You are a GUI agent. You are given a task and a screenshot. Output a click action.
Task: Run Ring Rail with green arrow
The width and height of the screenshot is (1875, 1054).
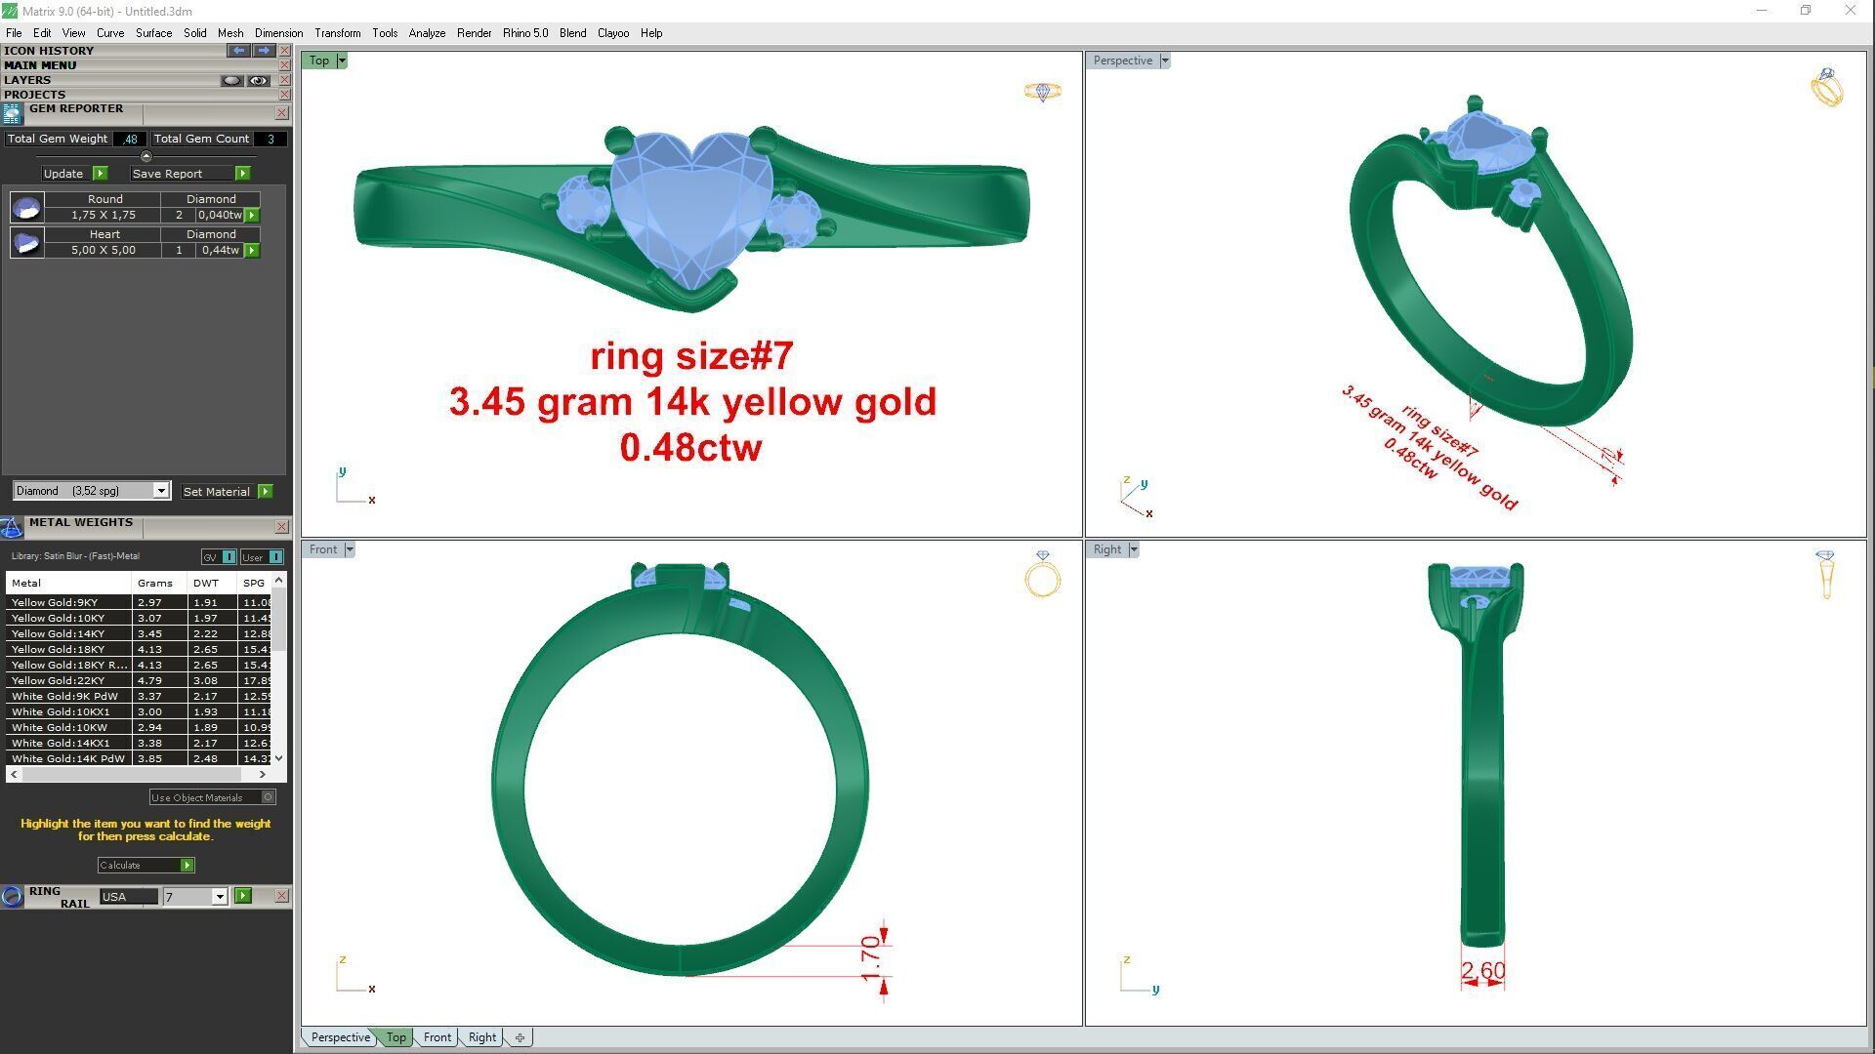242,896
